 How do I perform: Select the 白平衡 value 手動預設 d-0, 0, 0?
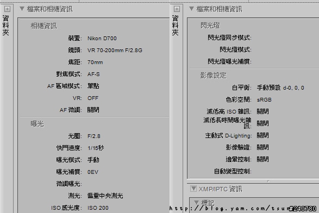click(280, 87)
